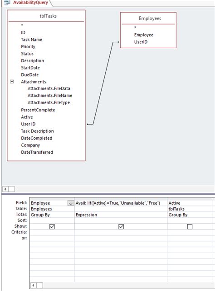Collapse the Attachments field expander

[12, 81]
